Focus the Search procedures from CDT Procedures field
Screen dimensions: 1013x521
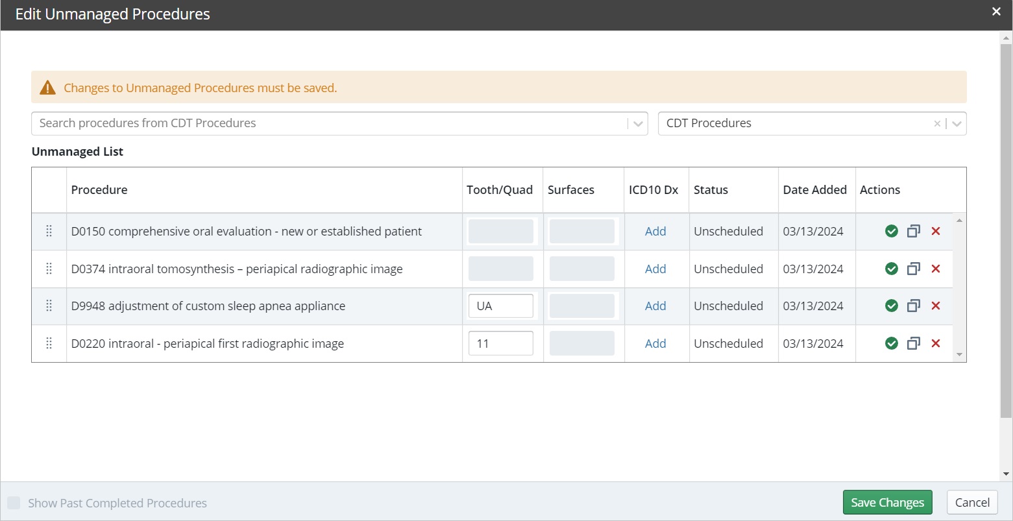331,123
